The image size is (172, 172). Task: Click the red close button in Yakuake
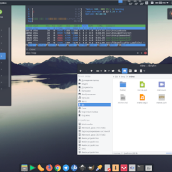145,53
